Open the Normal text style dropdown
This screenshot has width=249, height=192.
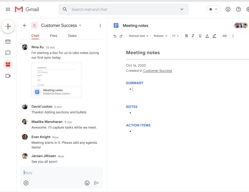[x=138, y=36]
